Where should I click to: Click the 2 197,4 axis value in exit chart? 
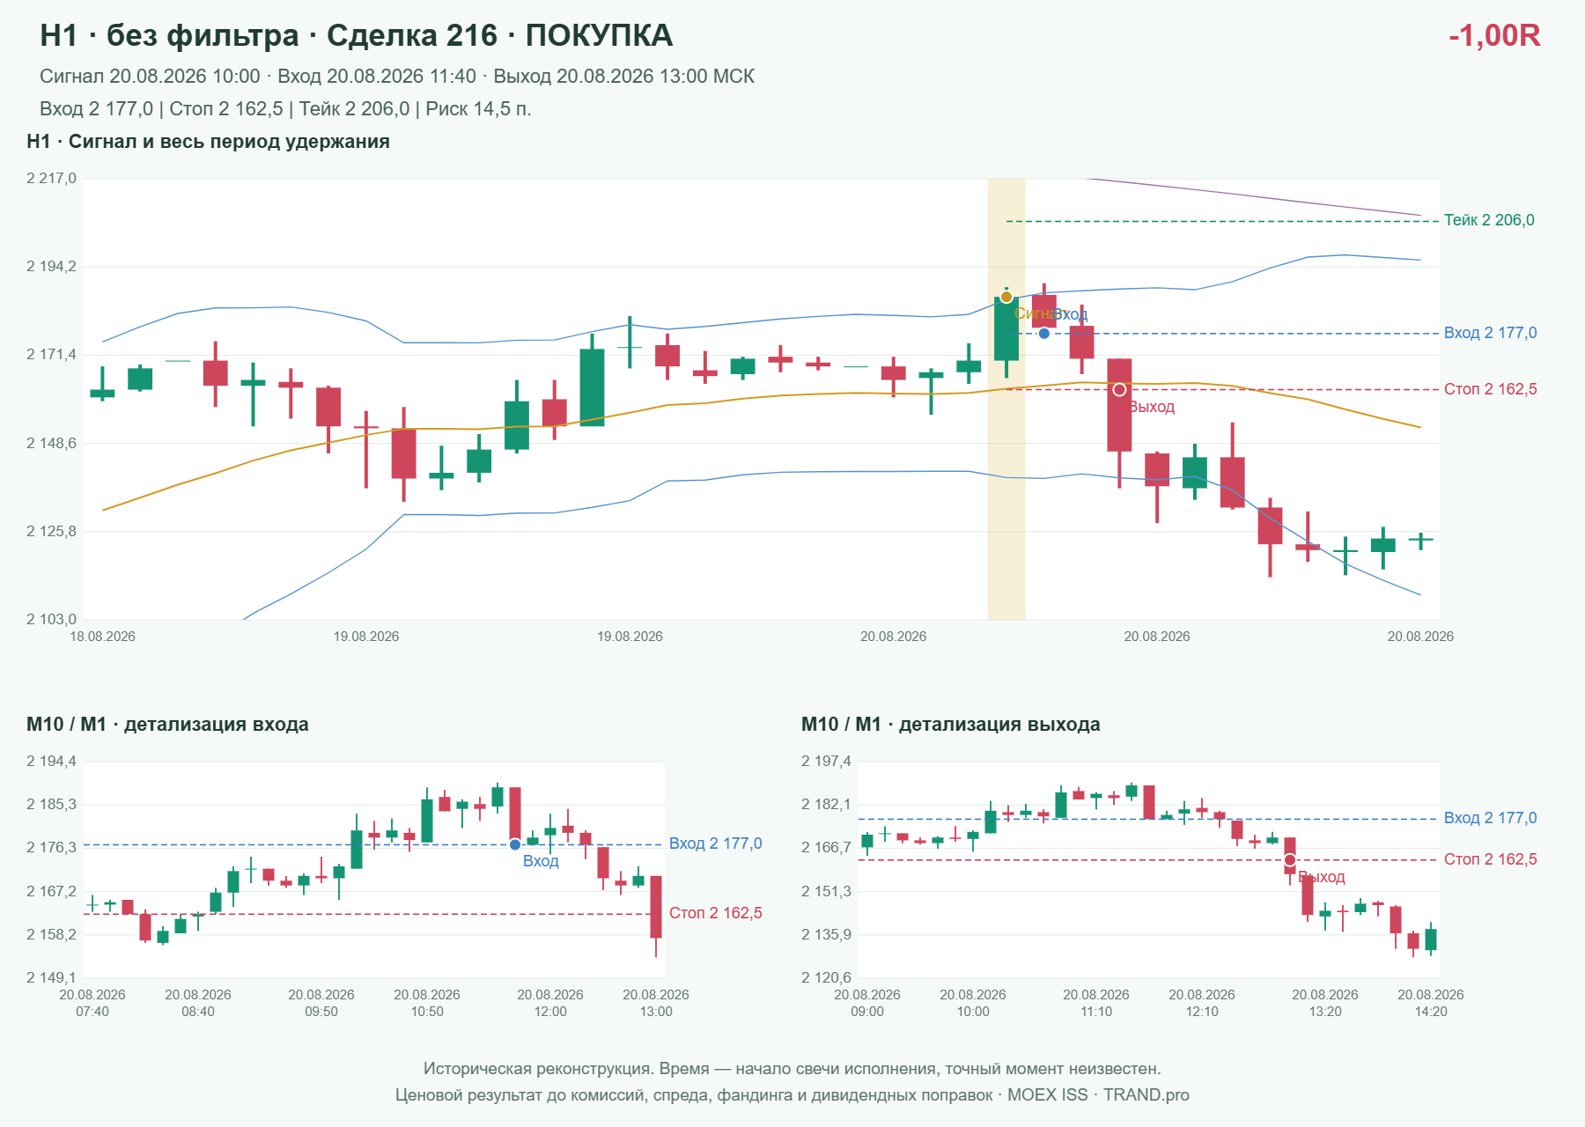(827, 762)
